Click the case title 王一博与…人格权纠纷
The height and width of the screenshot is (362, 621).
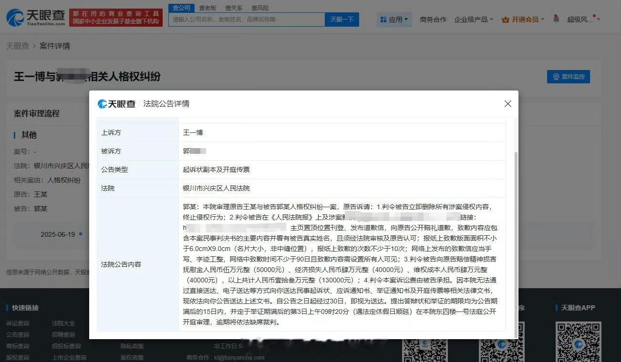pyautogui.click(x=87, y=76)
